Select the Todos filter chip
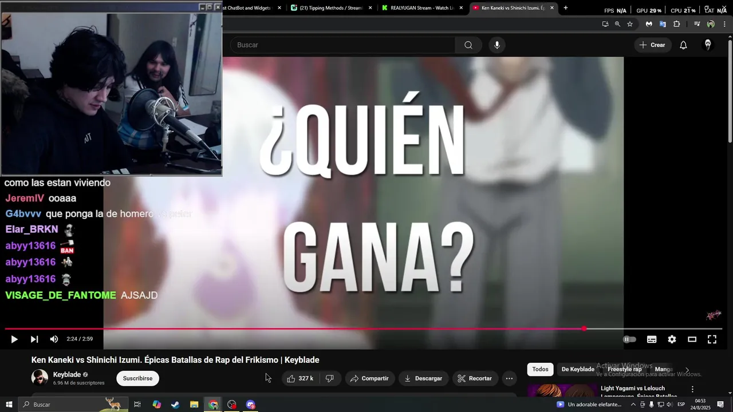This screenshot has height=412, width=733. coord(540,369)
